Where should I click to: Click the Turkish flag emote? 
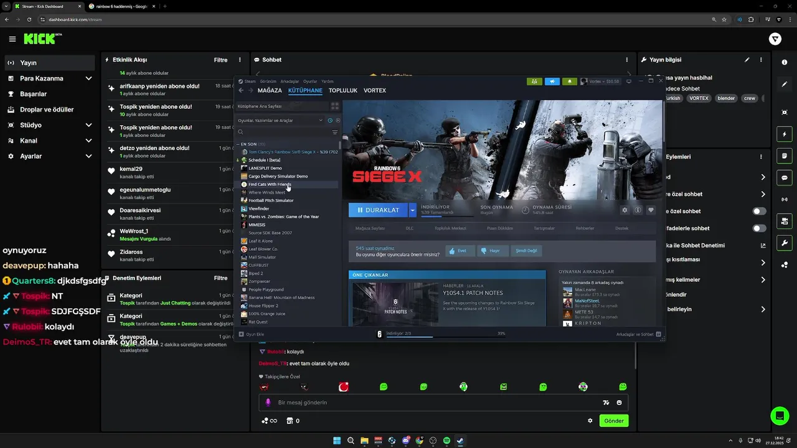point(343,387)
